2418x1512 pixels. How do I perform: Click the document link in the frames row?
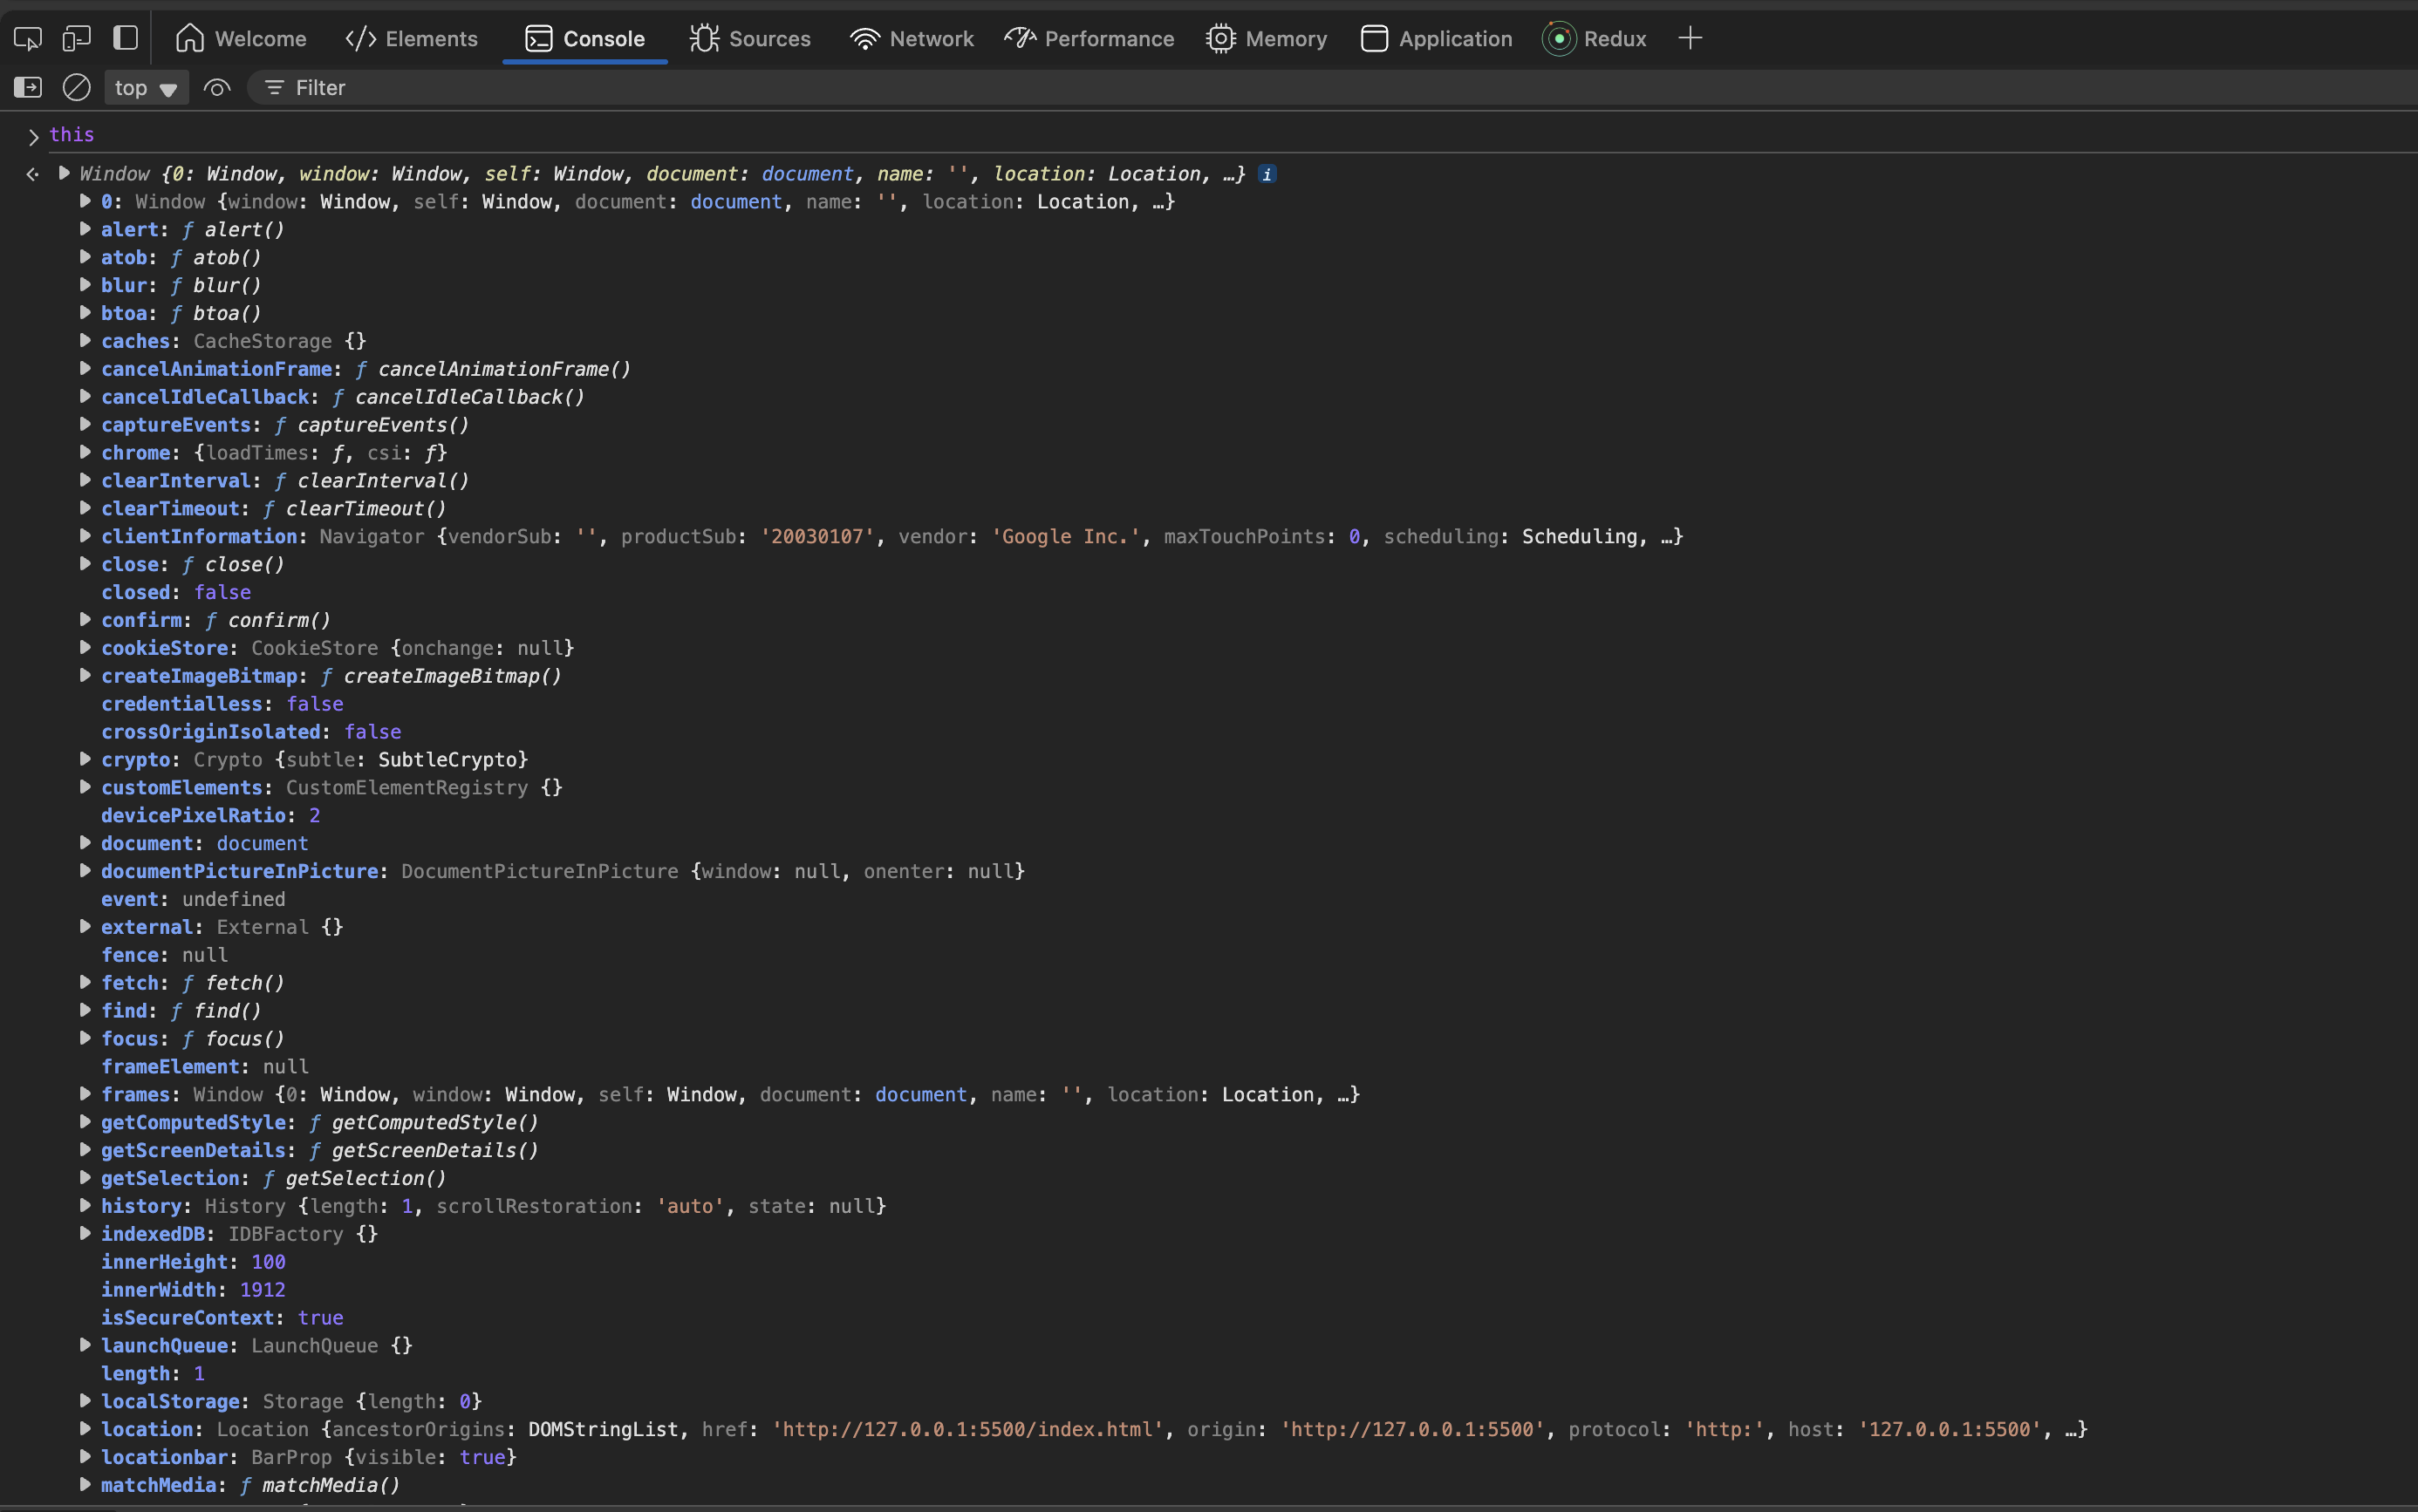coord(920,1095)
